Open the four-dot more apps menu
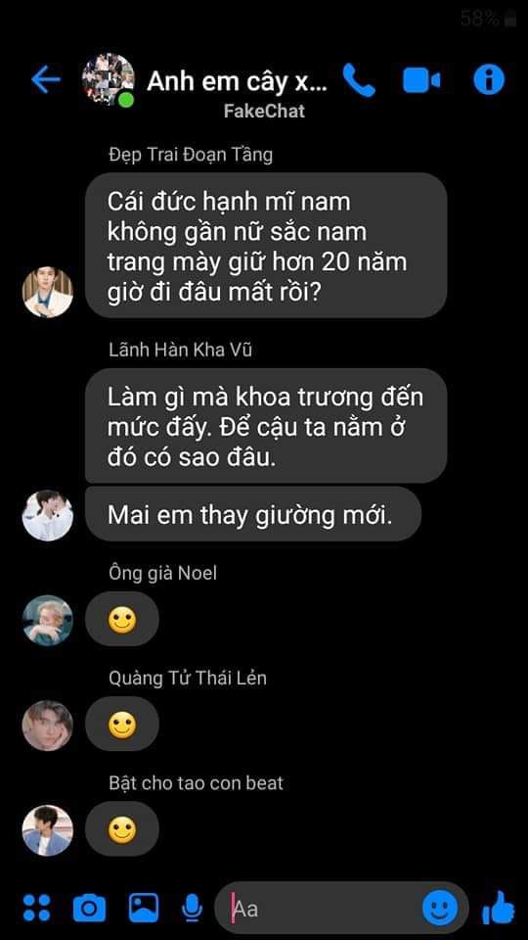 36,907
